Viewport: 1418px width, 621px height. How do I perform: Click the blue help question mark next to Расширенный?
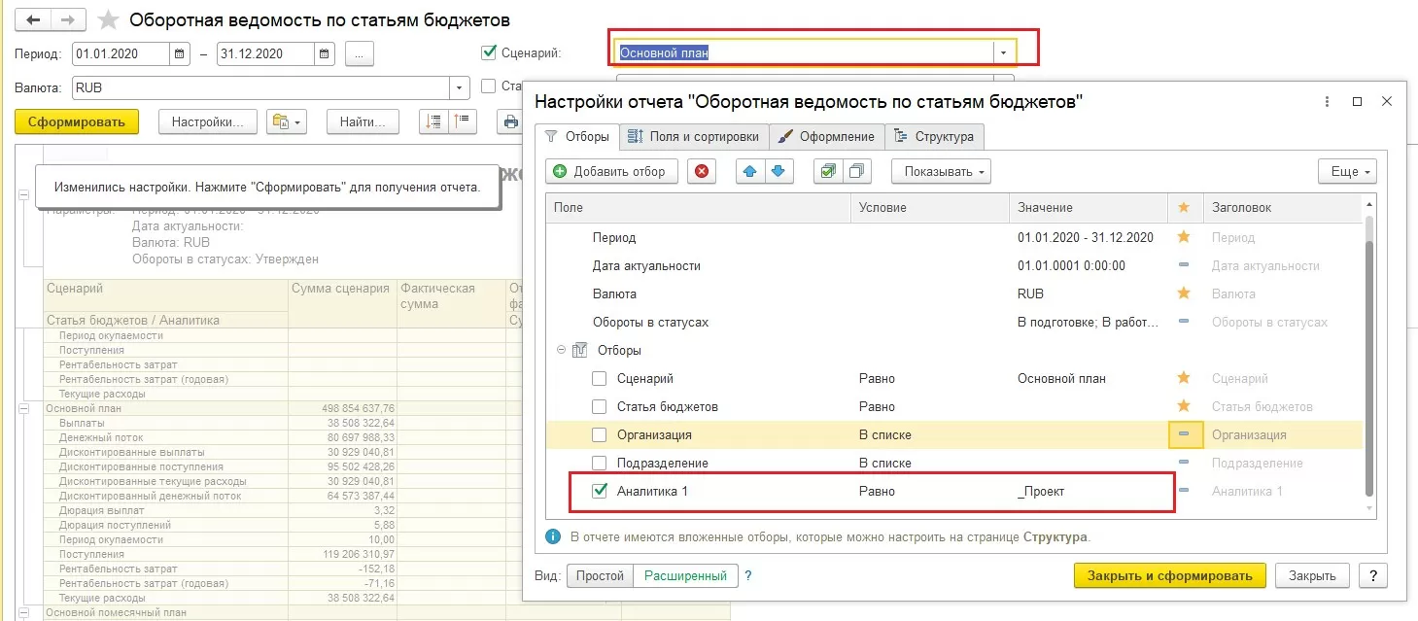coord(748,575)
